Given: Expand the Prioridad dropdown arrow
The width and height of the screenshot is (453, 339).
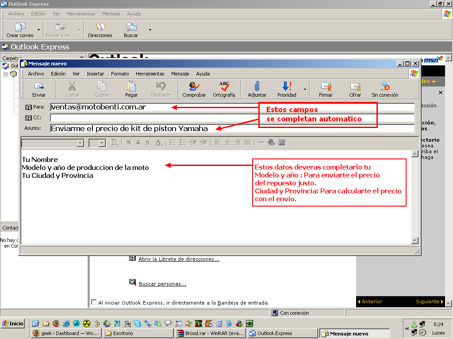Looking at the screenshot, I should click(x=305, y=89).
